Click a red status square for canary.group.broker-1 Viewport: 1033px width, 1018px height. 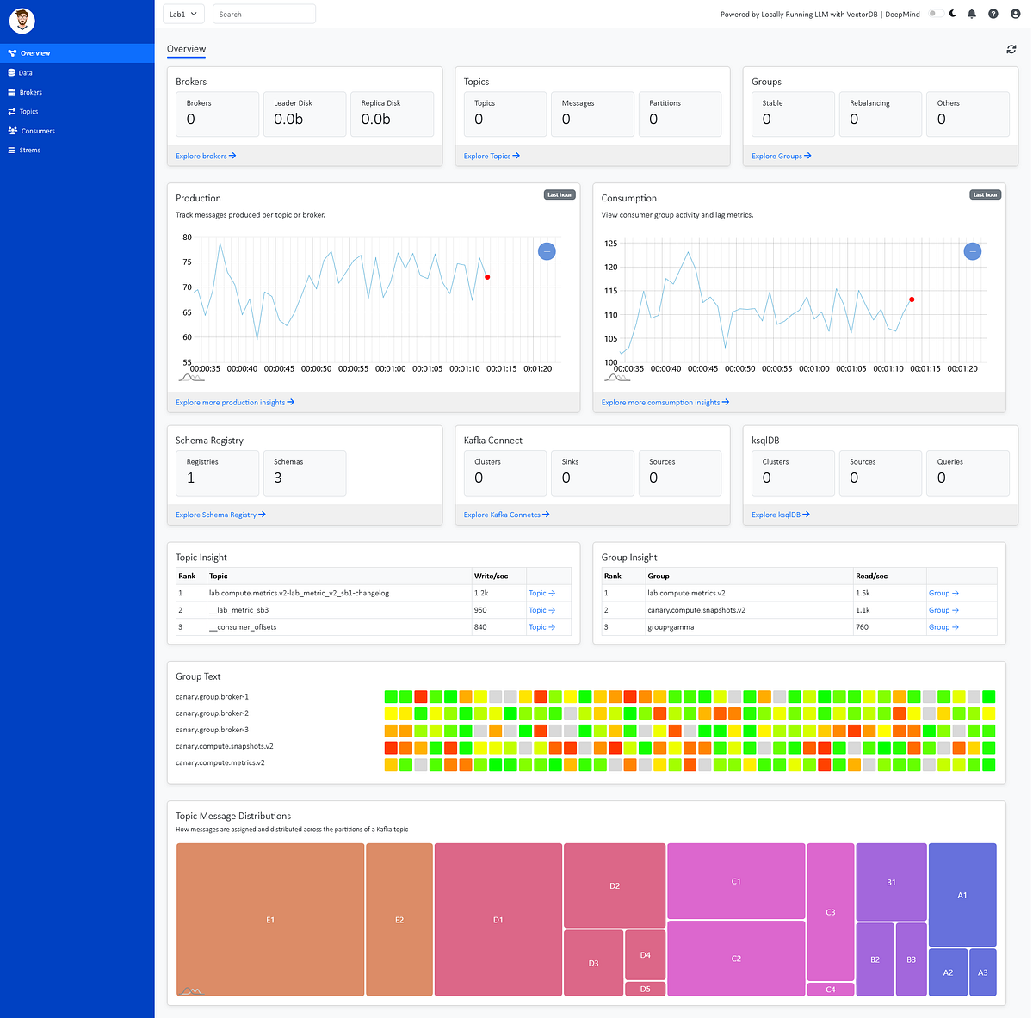tap(421, 696)
